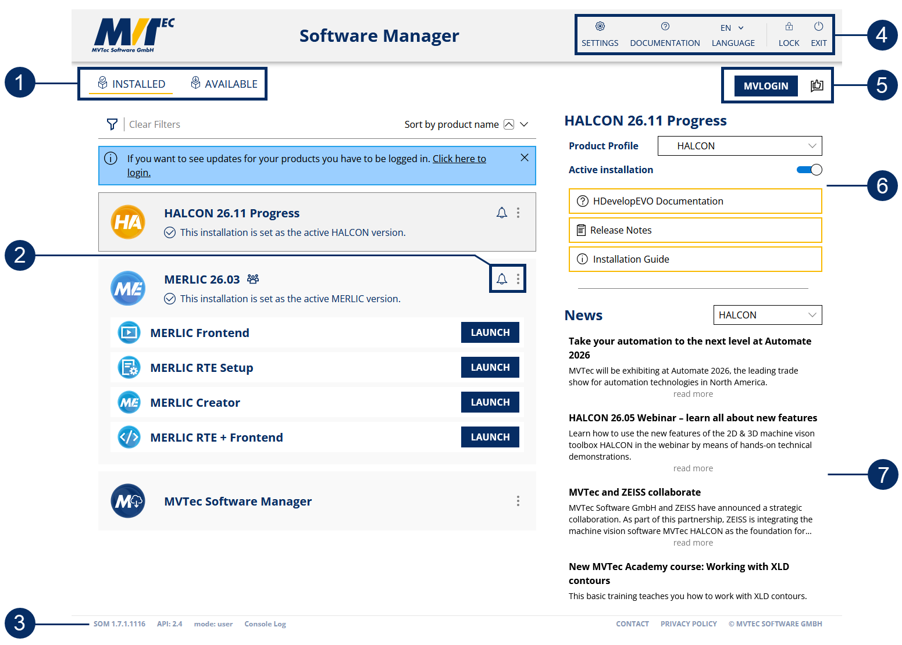Click Clear Filters
This screenshot has height=645, width=902.
(155, 124)
